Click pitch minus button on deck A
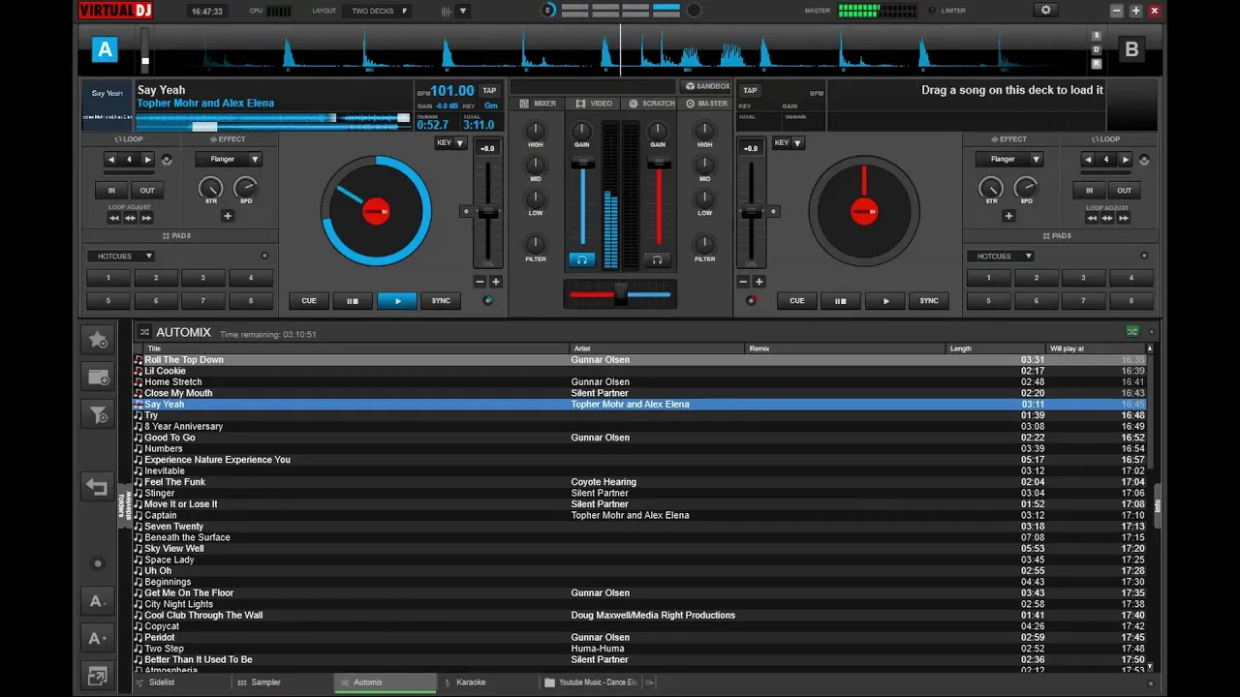This screenshot has height=697, width=1240. (480, 282)
